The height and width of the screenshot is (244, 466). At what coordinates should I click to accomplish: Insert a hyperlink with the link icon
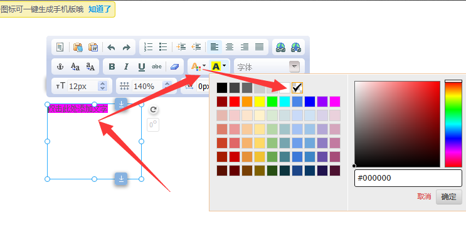pyautogui.click(x=280, y=47)
